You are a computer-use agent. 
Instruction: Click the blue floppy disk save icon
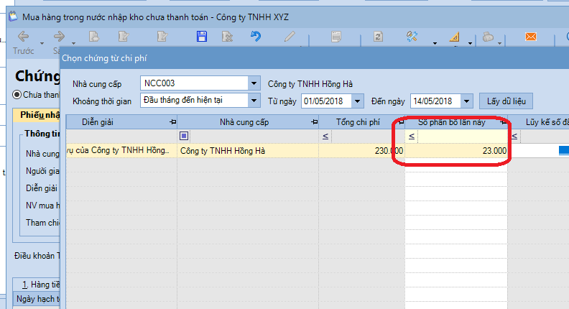pyautogui.click(x=202, y=37)
